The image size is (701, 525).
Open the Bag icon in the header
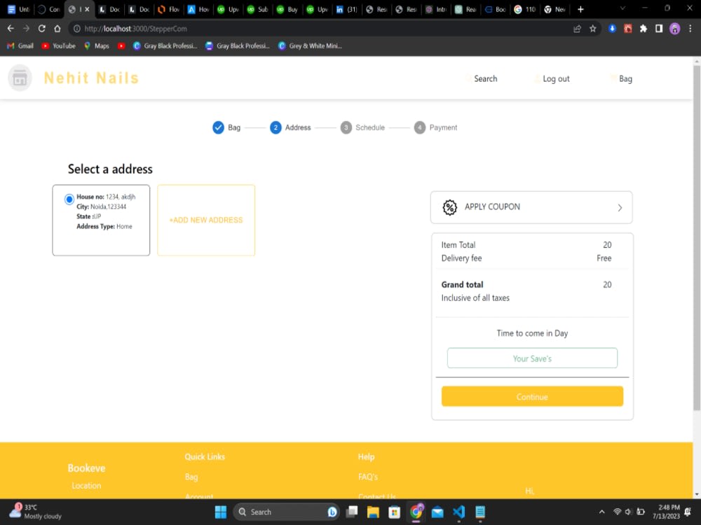tap(611, 78)
